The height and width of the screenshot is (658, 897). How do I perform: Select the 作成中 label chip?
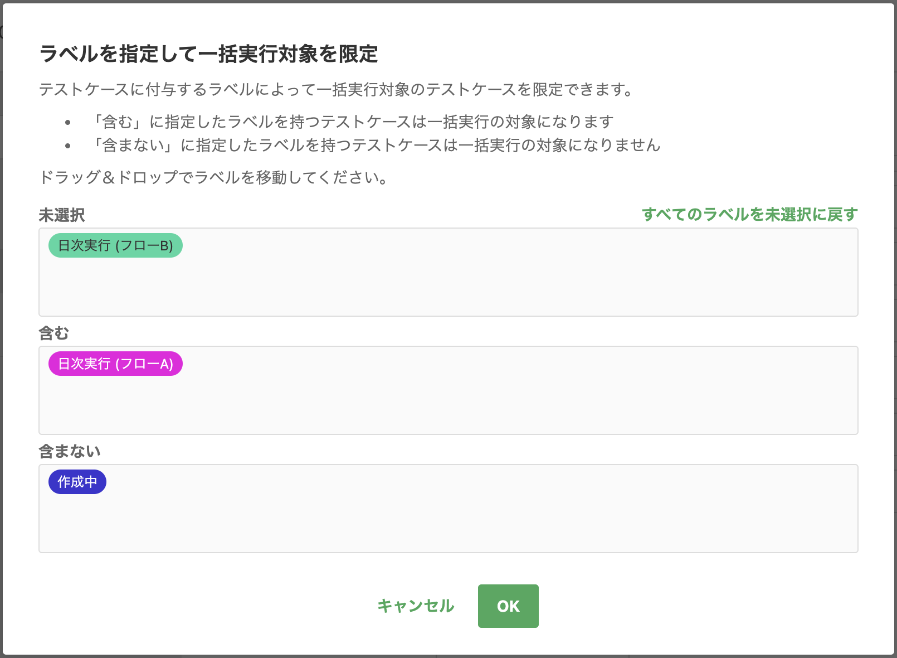pos(77,482)
